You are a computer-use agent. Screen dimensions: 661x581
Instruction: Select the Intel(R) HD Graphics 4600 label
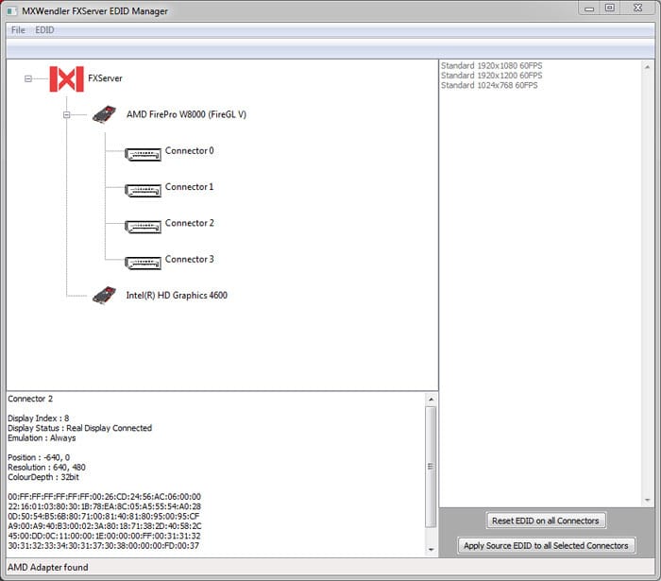177,296
